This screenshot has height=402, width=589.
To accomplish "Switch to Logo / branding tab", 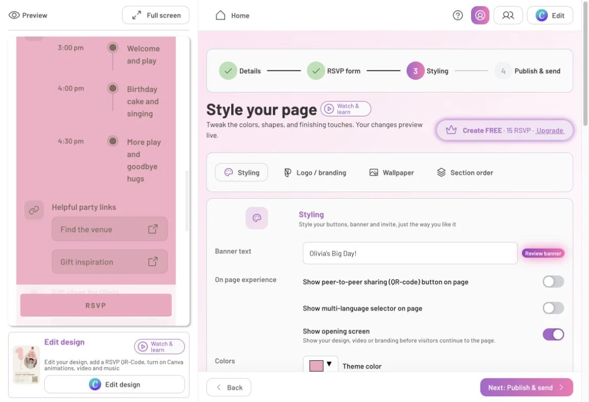I will point(315,172).
